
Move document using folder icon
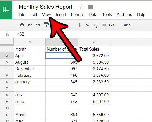[x=90, y=7]
